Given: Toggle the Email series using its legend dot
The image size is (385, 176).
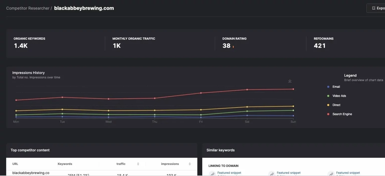Looking at the screenshot, I should pyautogui.click(x=328, y=87).
